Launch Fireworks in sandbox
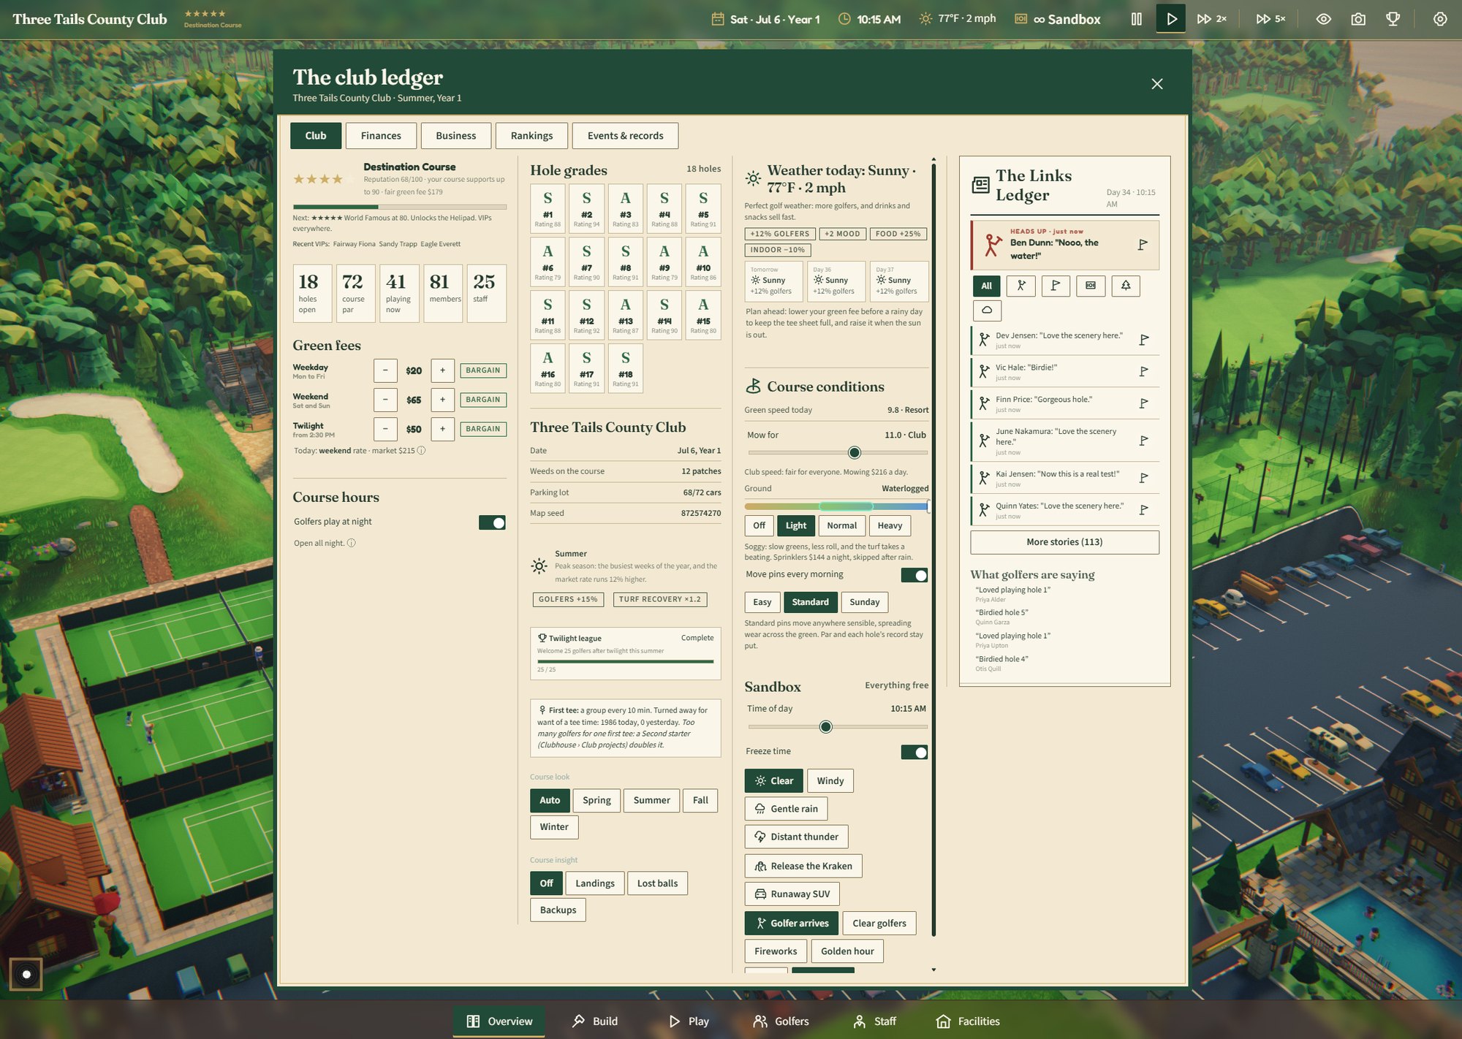 point(776,951)
